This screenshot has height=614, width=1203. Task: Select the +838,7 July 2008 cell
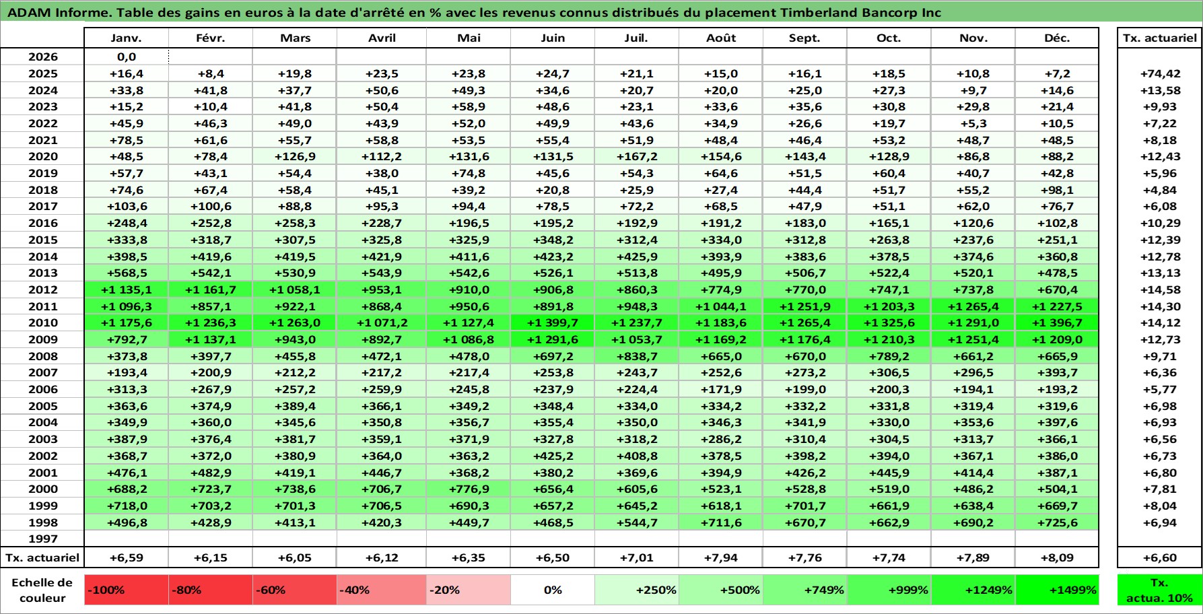click(636, 356)
